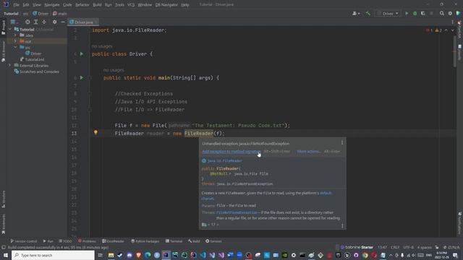Open TODO tool window

pos(66,241)
